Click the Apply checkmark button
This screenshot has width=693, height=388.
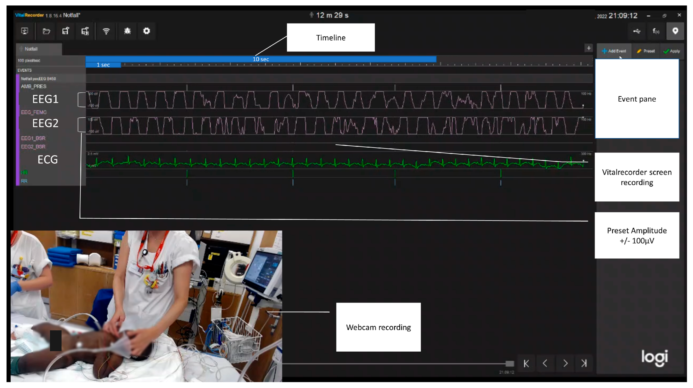[x=672, y=51]
